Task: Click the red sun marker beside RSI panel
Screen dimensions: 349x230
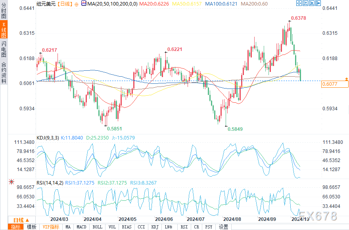Action: [x=12, y=182]
